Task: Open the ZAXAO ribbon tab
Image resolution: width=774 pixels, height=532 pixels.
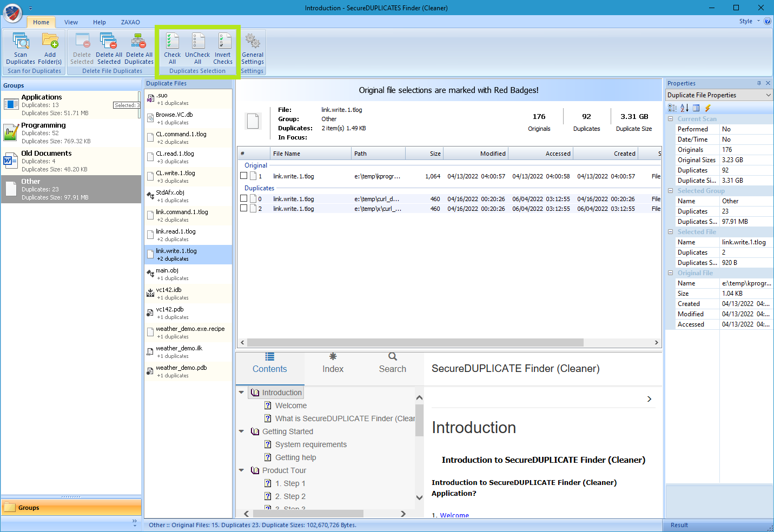Action: pos(130,22)
